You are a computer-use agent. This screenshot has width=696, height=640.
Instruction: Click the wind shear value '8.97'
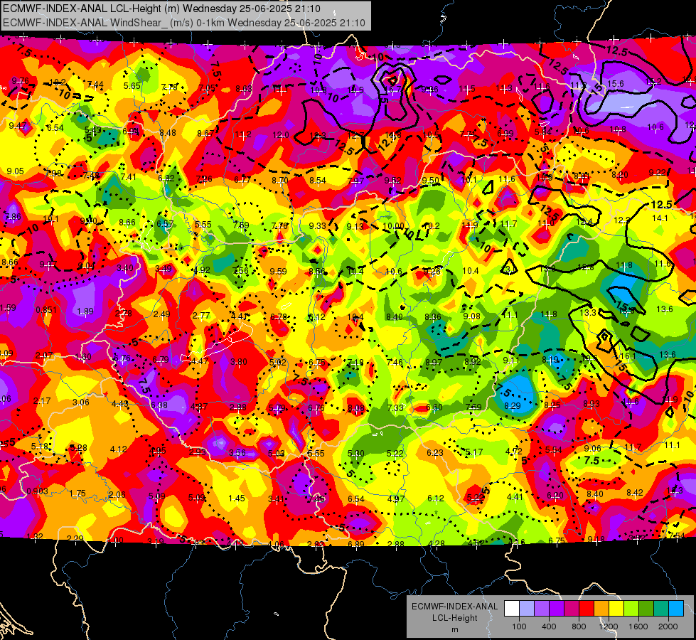pos(434,363)
